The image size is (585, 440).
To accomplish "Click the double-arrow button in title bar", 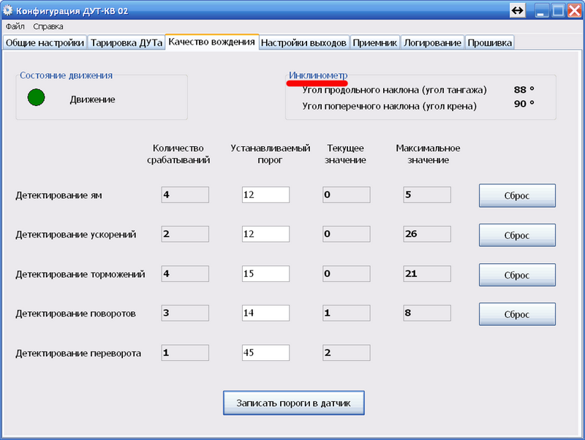I will pos(517,10).
